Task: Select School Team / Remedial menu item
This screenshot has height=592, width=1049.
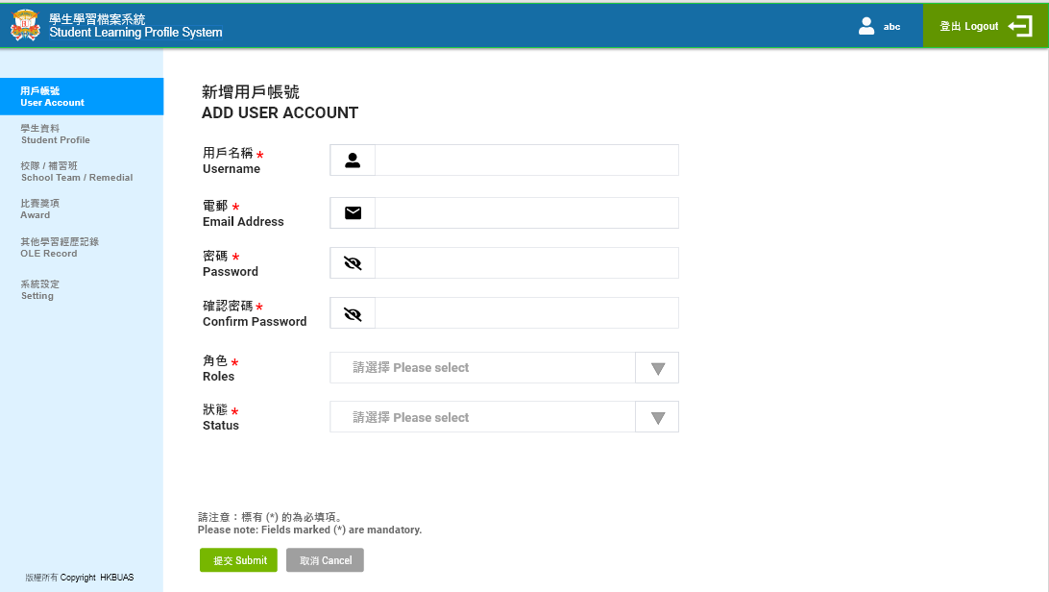Action: pyautogui.click(x=77, y=171)
